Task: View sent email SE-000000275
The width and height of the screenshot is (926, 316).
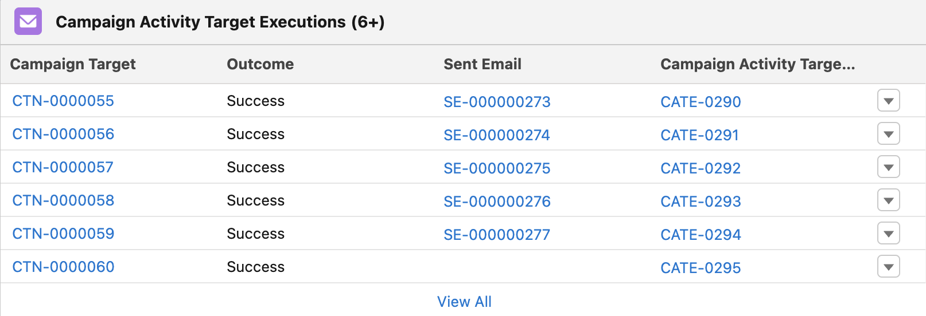Action: pyautogui.click(x=497, y=168)
